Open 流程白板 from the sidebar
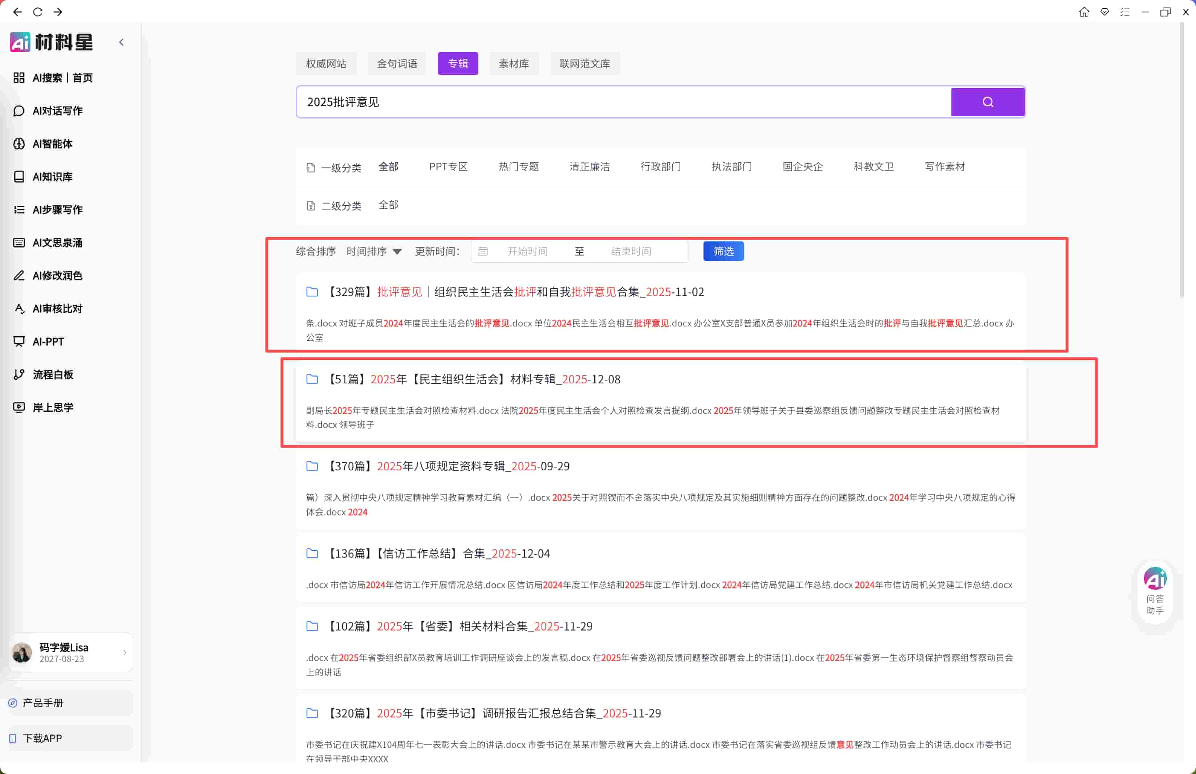Screen dimensions: 1196x774 pos(52,375)
